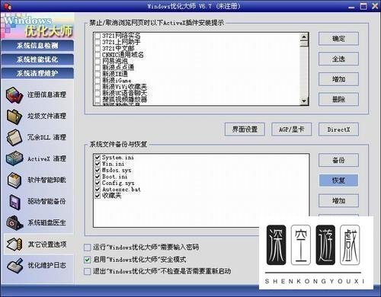Image resolution: width=381 pixels, height=297 pixels.
Task: Launch the 软件智能卸载 uninstall icon
Action: tap(14, 180)
